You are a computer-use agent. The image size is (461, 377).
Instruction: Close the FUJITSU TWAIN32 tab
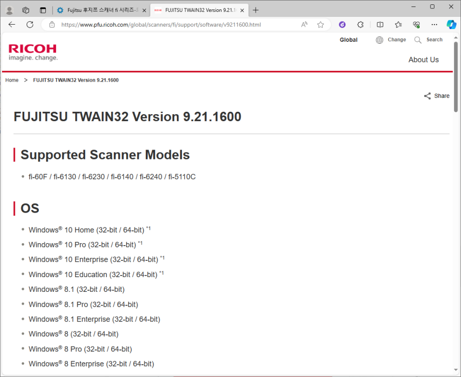tap(242, 10)
